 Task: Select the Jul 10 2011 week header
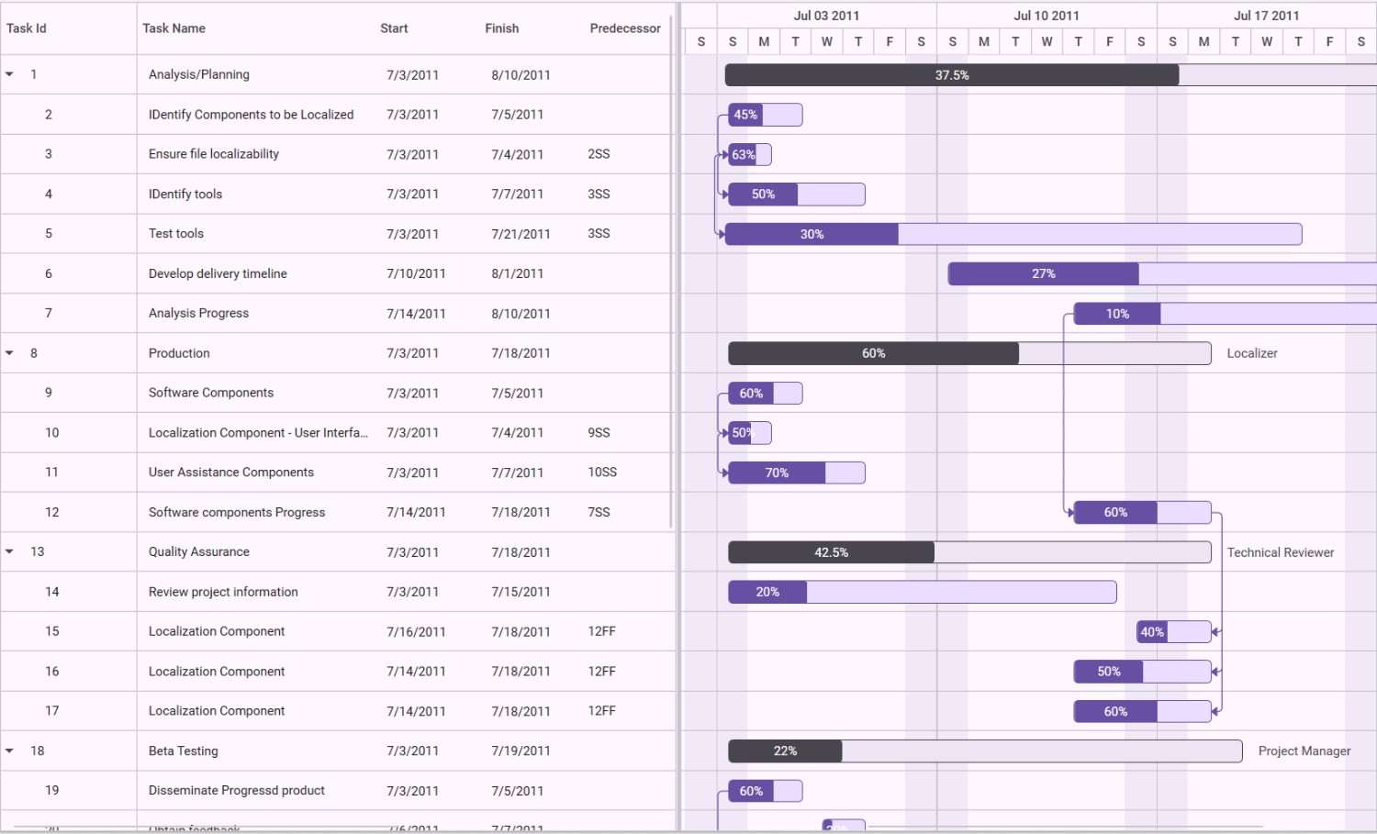click(1047, 16)
